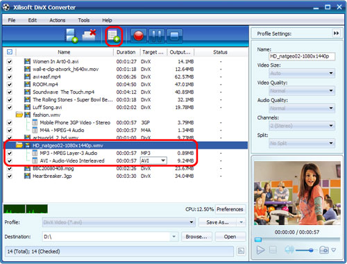Screen dimensions: 347x264
Task: Click the Preferences button
Action: tap(230, 209)
